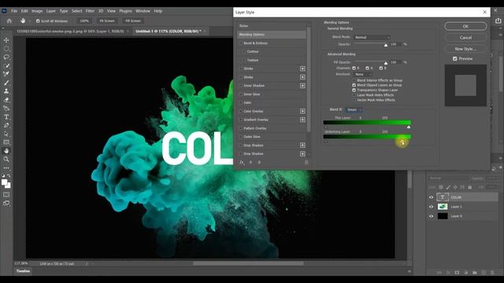
Task: Select the Path Selection arrow tool
Action: click(6, 134)
